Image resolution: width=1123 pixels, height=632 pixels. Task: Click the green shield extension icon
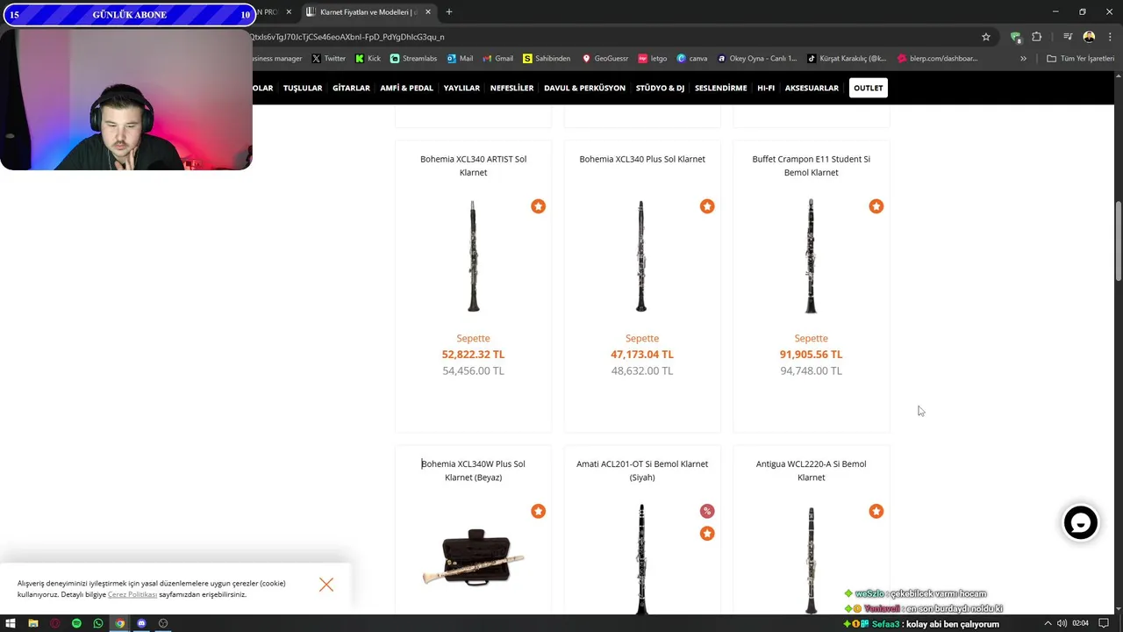click(1015, 37)
